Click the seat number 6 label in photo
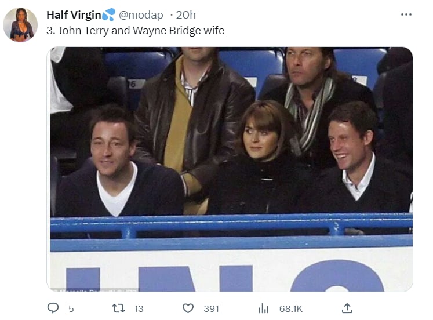The height and width of the screenshot is (320, 433). tap(133, 84)
